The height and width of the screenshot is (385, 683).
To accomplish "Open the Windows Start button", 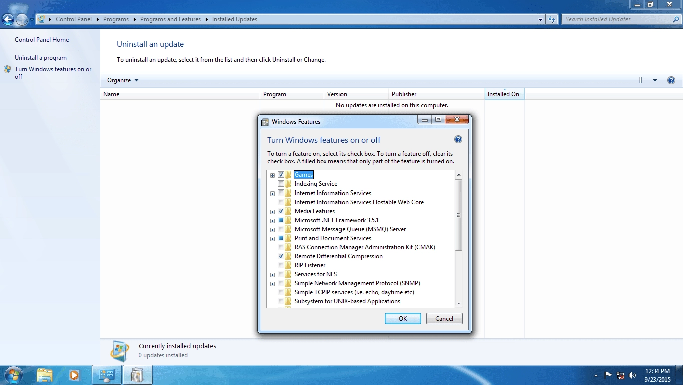I will (x=13, y=375).
